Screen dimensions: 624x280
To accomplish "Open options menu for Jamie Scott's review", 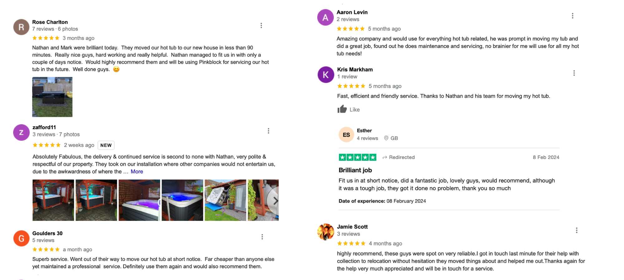I will pyautogui.click(x=577, y=230).
